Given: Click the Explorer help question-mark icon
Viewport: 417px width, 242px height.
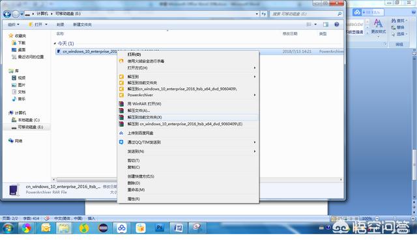Looking at the screenshot, I should [337, 24].
